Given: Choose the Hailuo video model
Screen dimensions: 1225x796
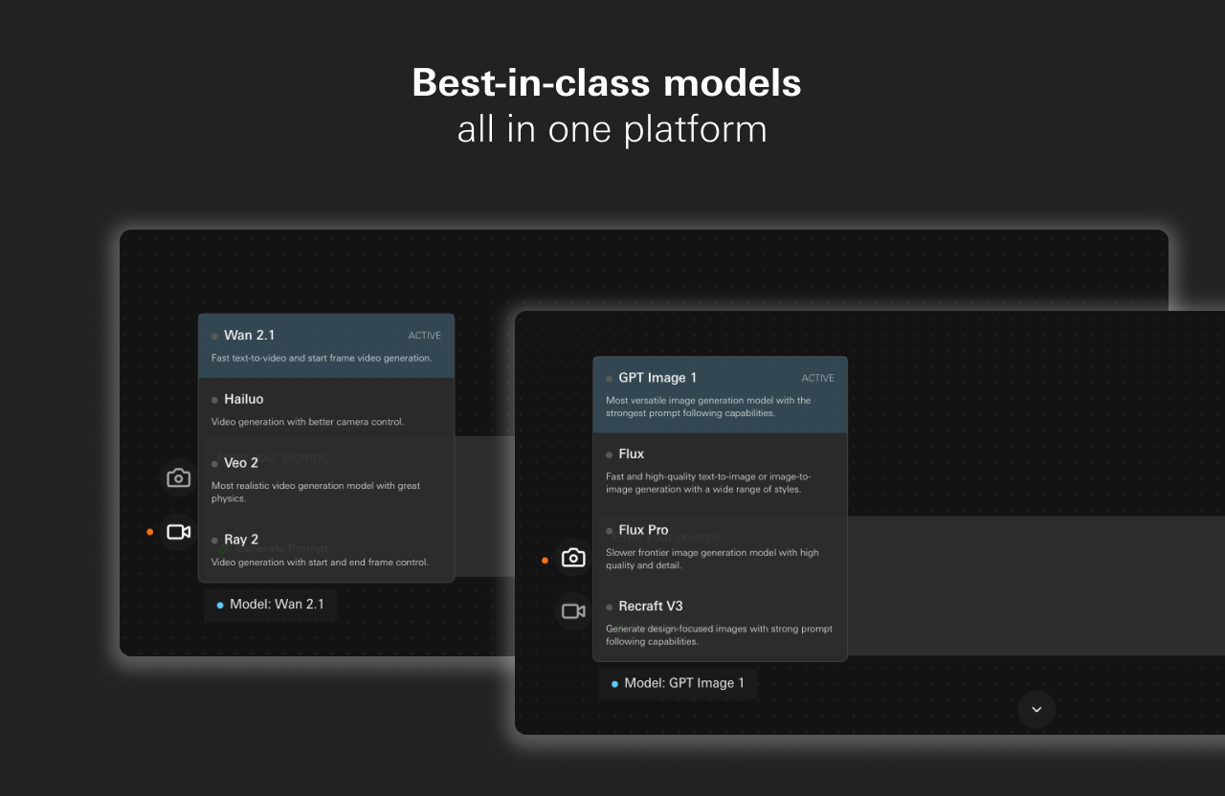Looking at the screenshot, I should pos(326,409).
